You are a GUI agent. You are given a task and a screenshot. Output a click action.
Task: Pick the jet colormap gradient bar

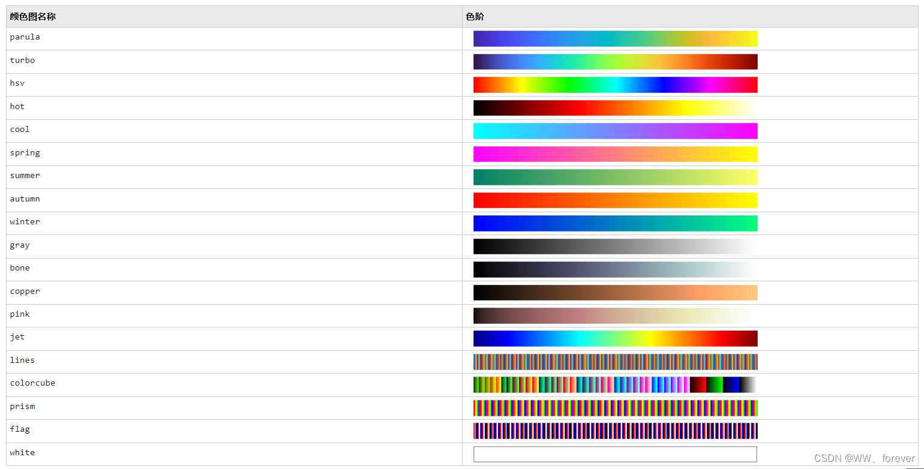coord(615,338)
